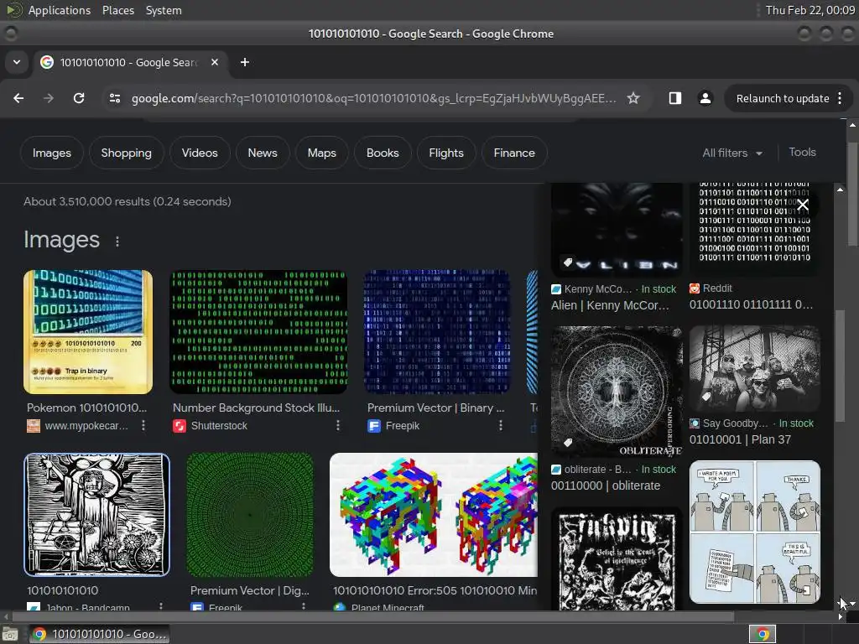Image resolution: width=859 pixels, height=644 pixels.
Task: Open more options next to Images heading
Action: click(x=117, y=241)
